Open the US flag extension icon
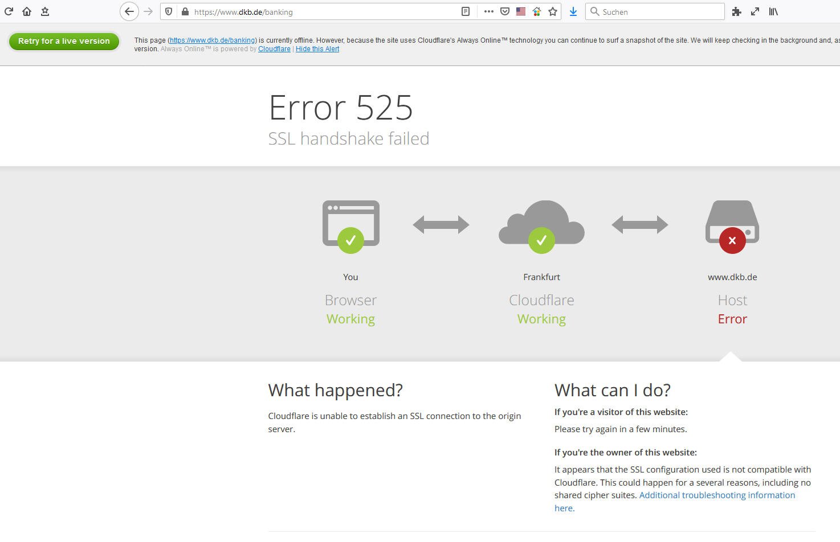This screenshot has width=840, height=542. pyautogui.click(x=521, y=11)
